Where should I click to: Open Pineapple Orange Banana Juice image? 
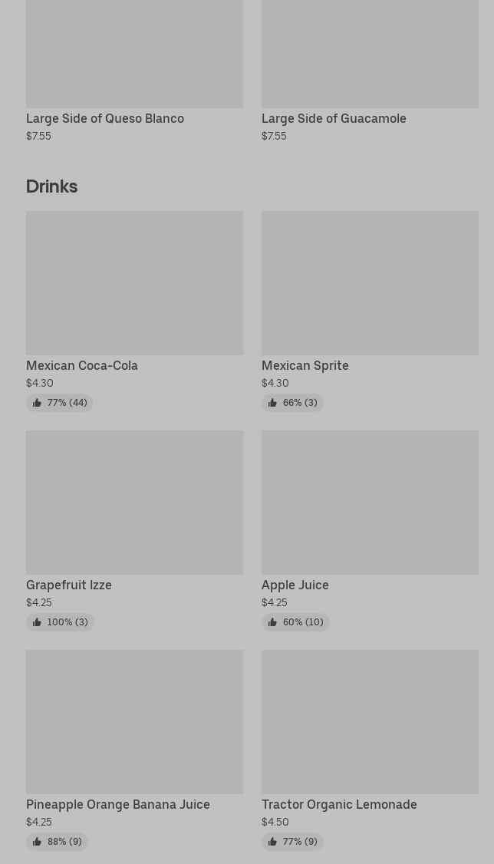[134, 721]
